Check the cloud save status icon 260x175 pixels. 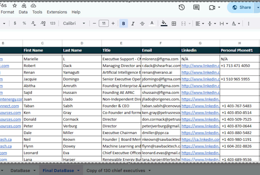(33, 6)
